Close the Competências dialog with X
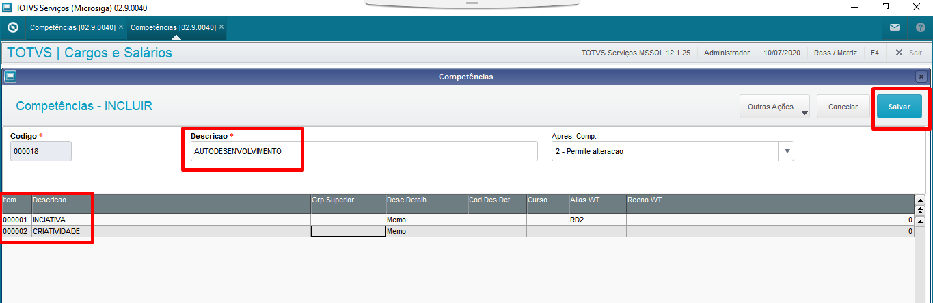The height and width of the screenshot is (303, 933). coord(921,77)
